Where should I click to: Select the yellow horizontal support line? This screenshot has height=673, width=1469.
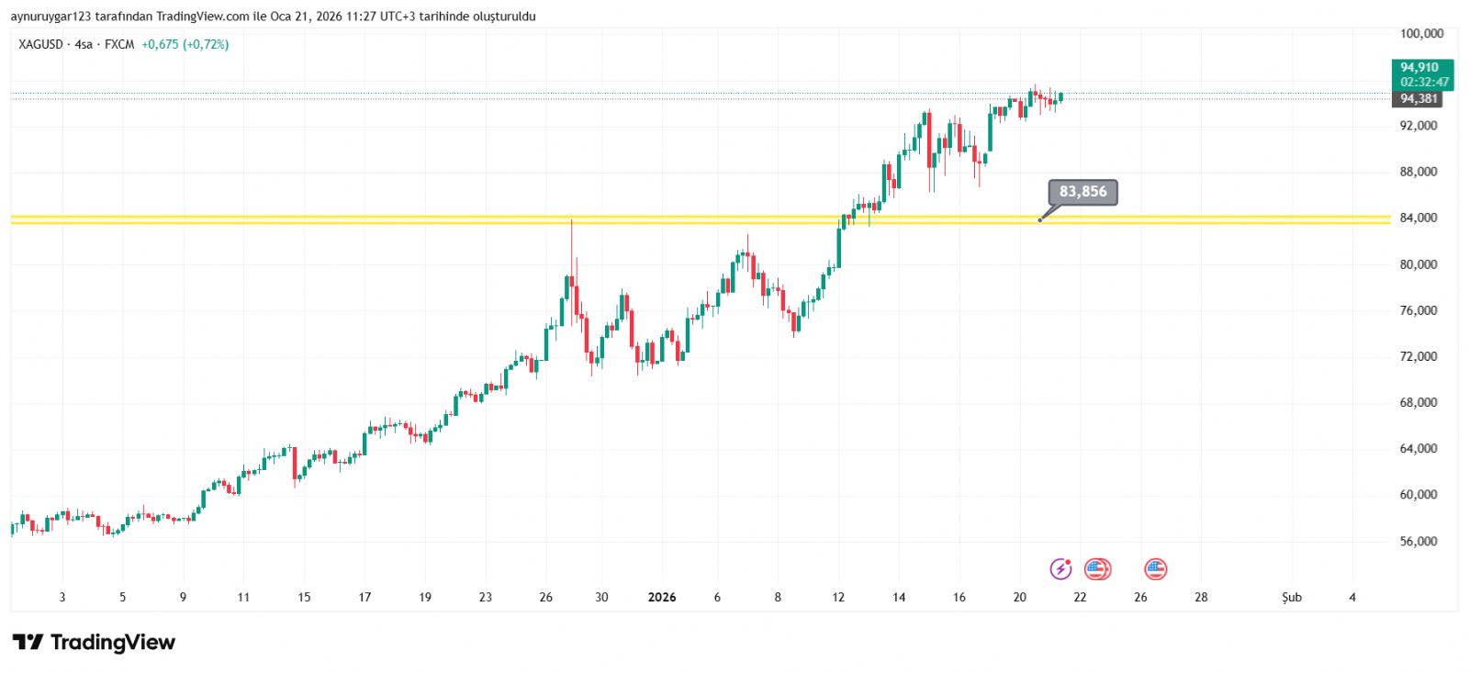tap(459, 219)
